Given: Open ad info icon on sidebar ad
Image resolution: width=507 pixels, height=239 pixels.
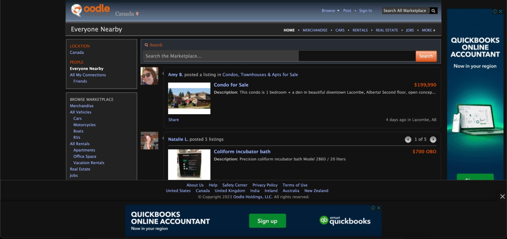Looking at the screenshot, I should point(495,11).
